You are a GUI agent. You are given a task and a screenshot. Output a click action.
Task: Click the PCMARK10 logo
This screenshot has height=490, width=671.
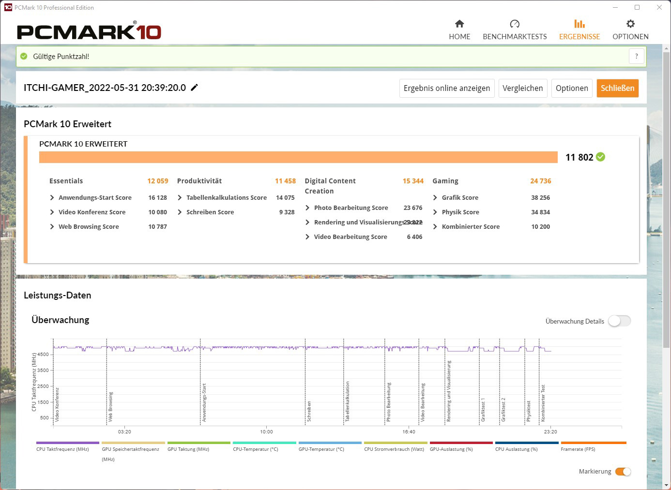tap(89, 30)
